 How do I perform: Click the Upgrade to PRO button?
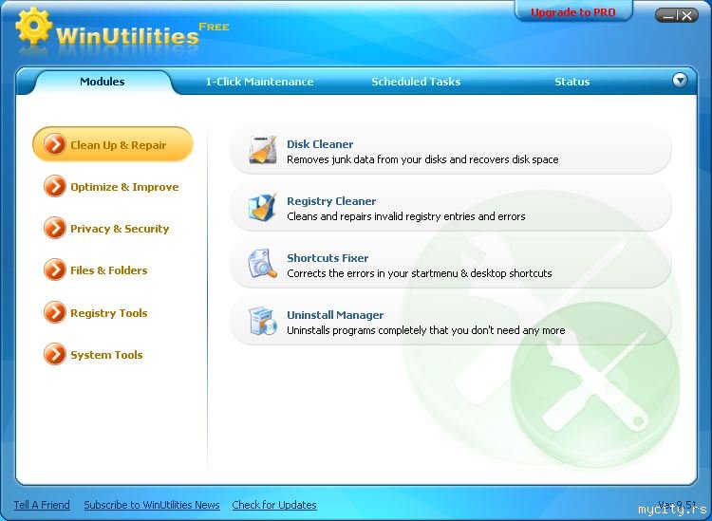click(x=573, y=12)
